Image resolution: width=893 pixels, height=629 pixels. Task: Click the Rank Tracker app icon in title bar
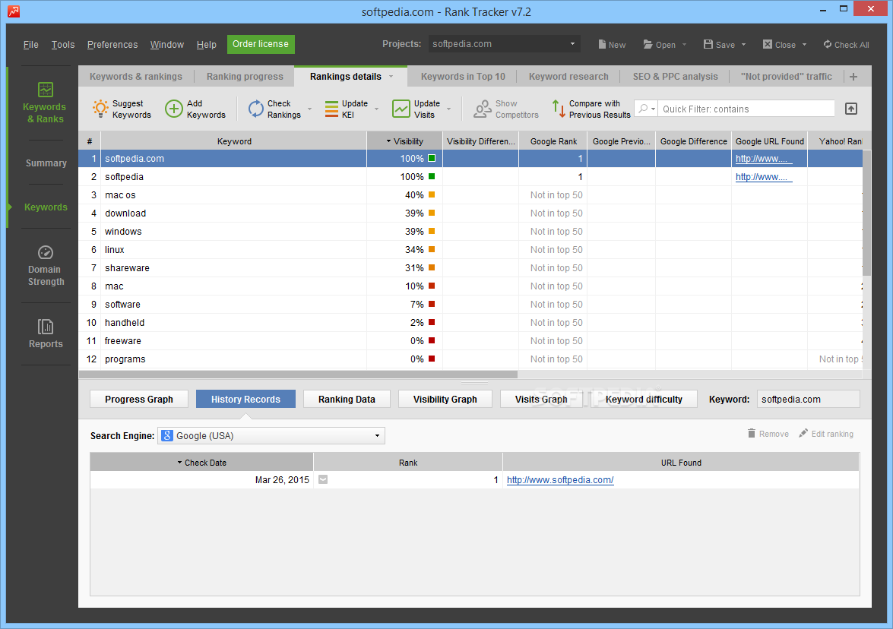tap(13, 11)
